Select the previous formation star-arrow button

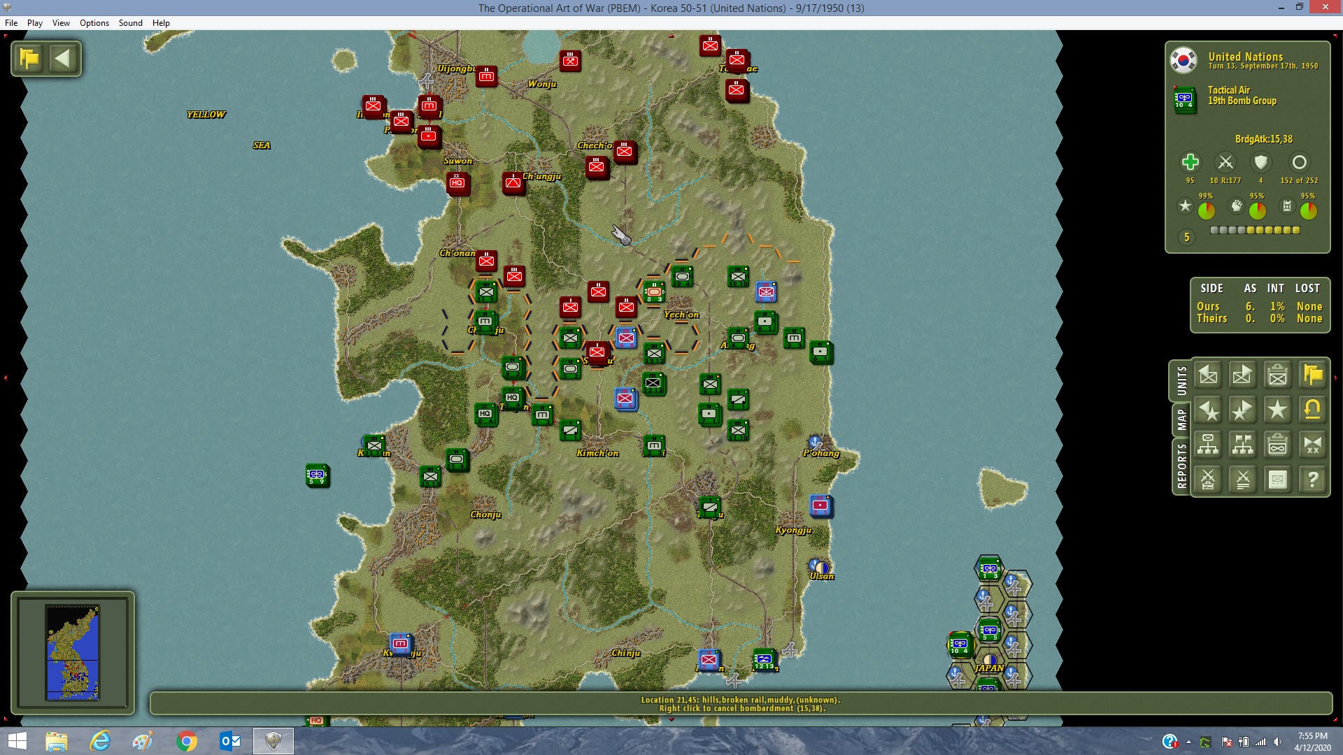[1208, 410]
